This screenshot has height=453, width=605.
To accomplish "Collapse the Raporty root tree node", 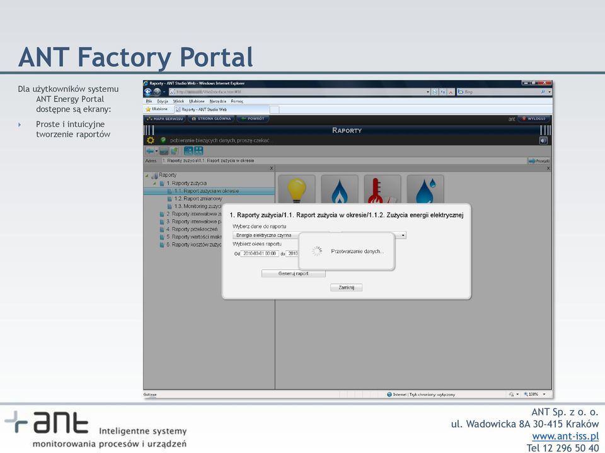I will tap(147, 176).
